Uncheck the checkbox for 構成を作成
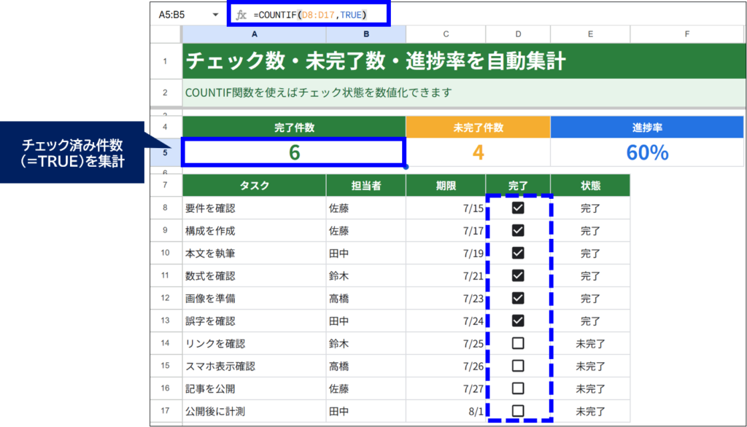Viewport: 747px width, 427px height. tap(518, 230)
